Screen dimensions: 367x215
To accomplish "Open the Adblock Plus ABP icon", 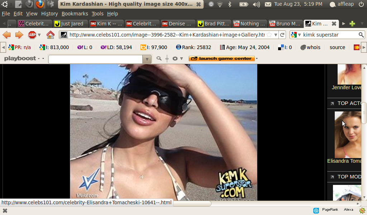I will [32, 35].
